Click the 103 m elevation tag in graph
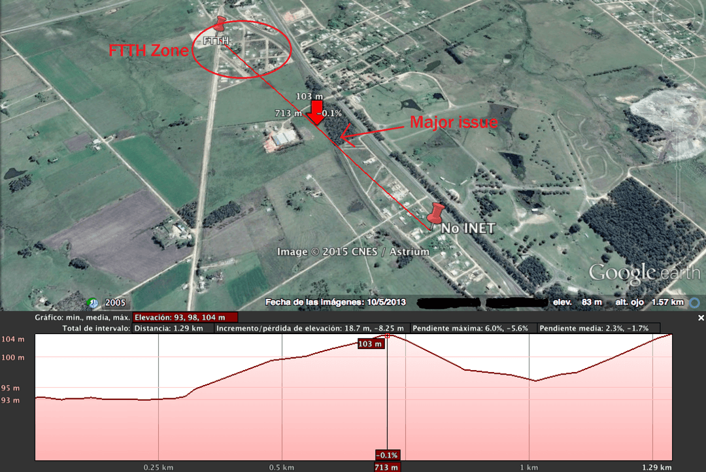This screenshot has width=706, height=472. point(371,344)
